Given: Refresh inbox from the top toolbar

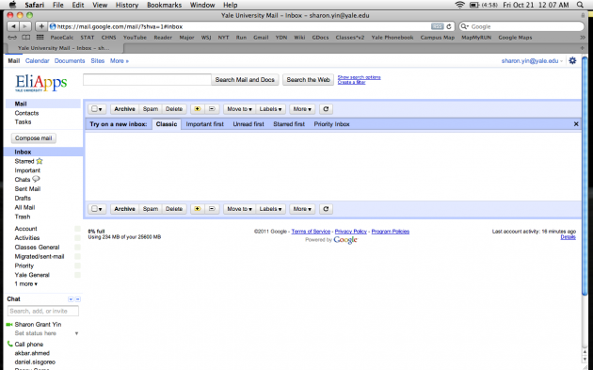Looking at the screenshot, I should click(x=326, y=109).
